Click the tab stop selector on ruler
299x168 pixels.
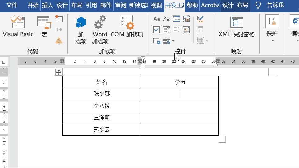[x=4, y=62]
